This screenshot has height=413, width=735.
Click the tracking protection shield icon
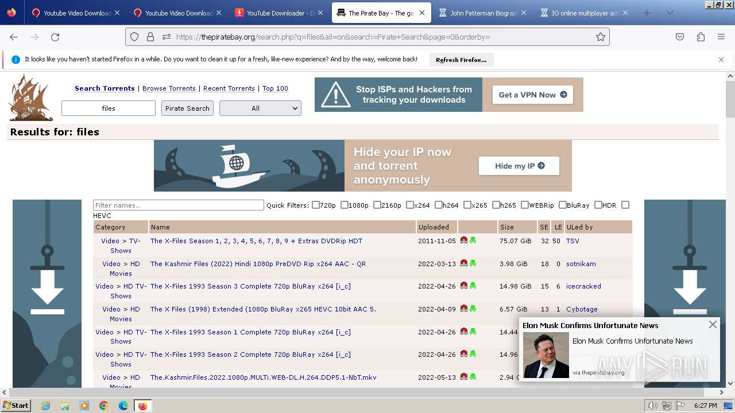click(x=134, y=37)
